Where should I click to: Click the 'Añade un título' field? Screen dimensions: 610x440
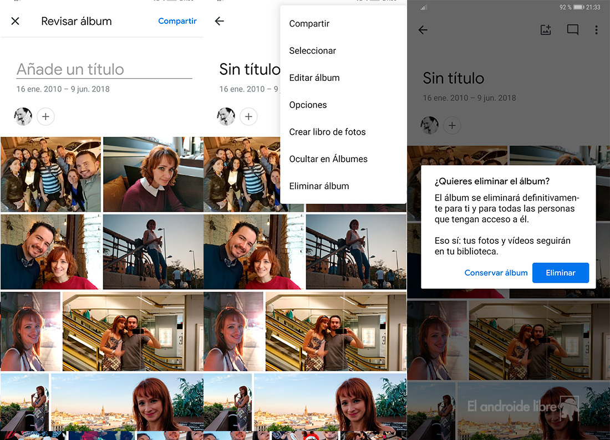[104, 69]
